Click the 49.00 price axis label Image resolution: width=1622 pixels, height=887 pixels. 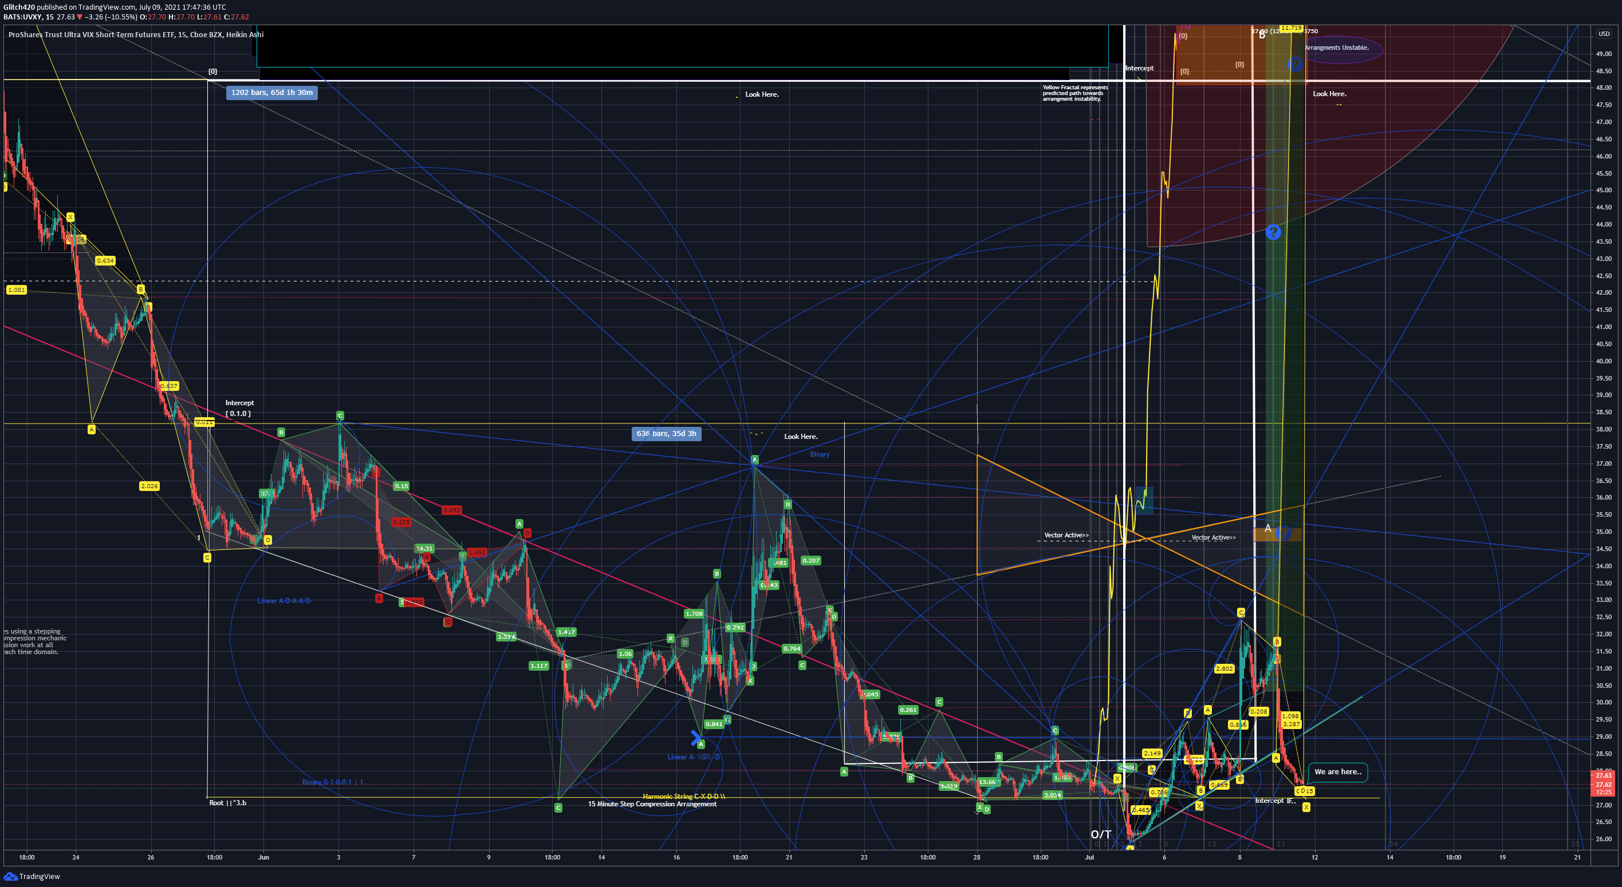pyautogui.click(x=1604, y=54)
